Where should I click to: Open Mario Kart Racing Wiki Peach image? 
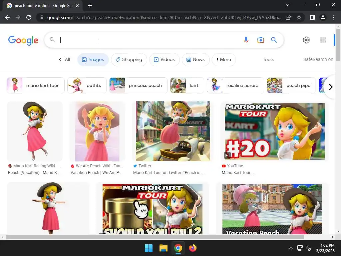(35, 131)
